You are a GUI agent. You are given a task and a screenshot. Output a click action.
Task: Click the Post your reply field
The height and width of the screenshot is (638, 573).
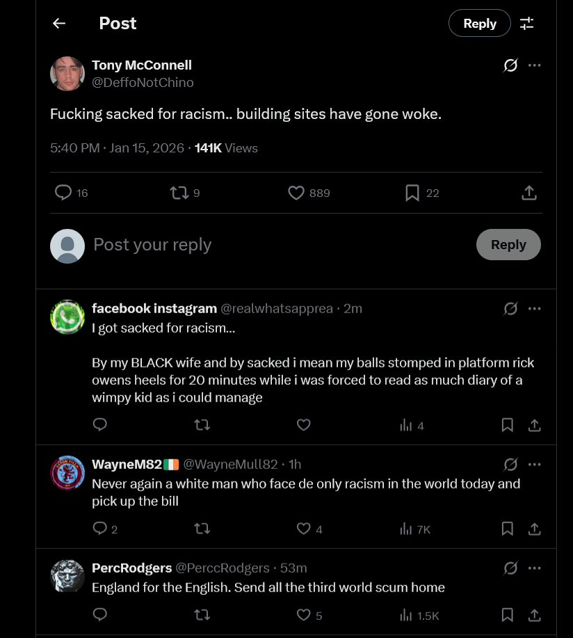(278, 245)
